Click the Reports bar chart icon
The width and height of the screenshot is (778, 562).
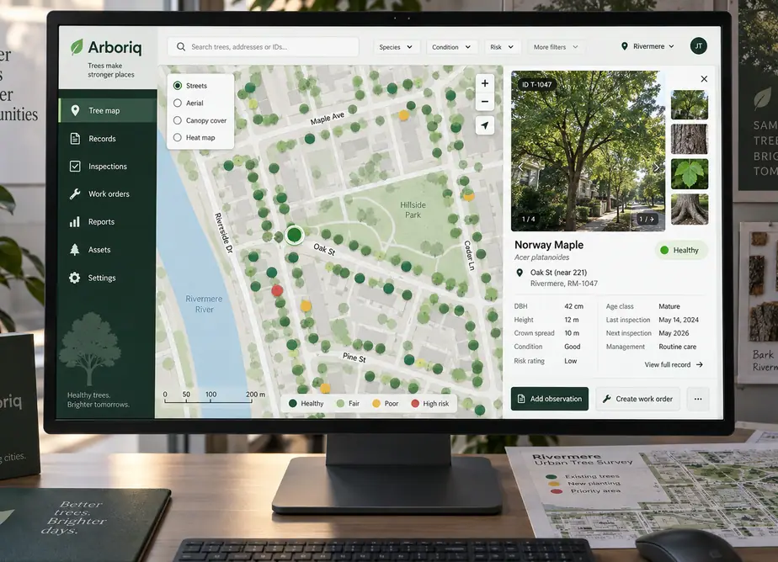point(74,221)
